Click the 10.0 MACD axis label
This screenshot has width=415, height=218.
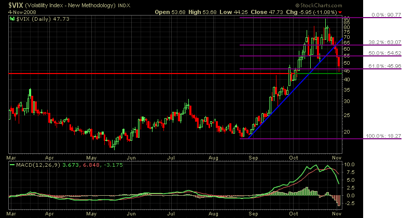(349, 164)
